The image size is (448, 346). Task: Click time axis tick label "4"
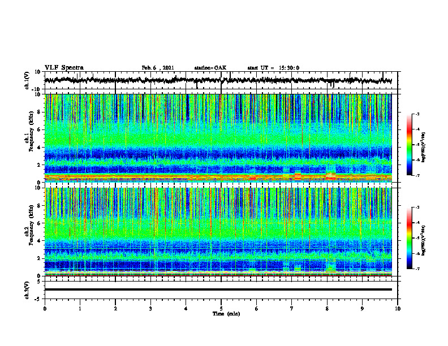[186, 309]
